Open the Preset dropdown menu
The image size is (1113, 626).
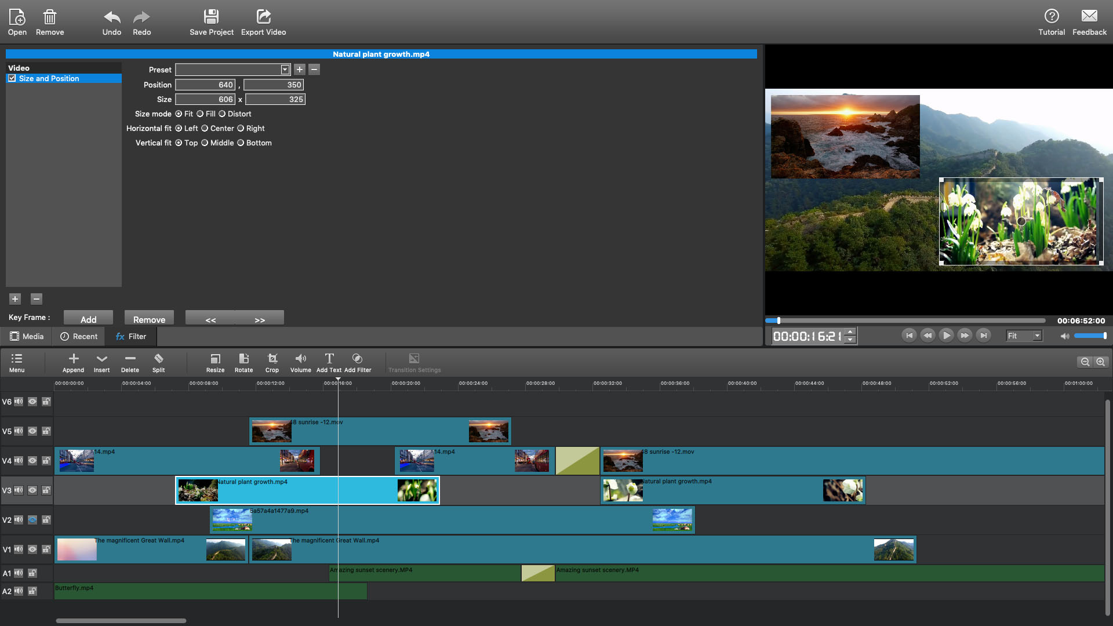283,70
